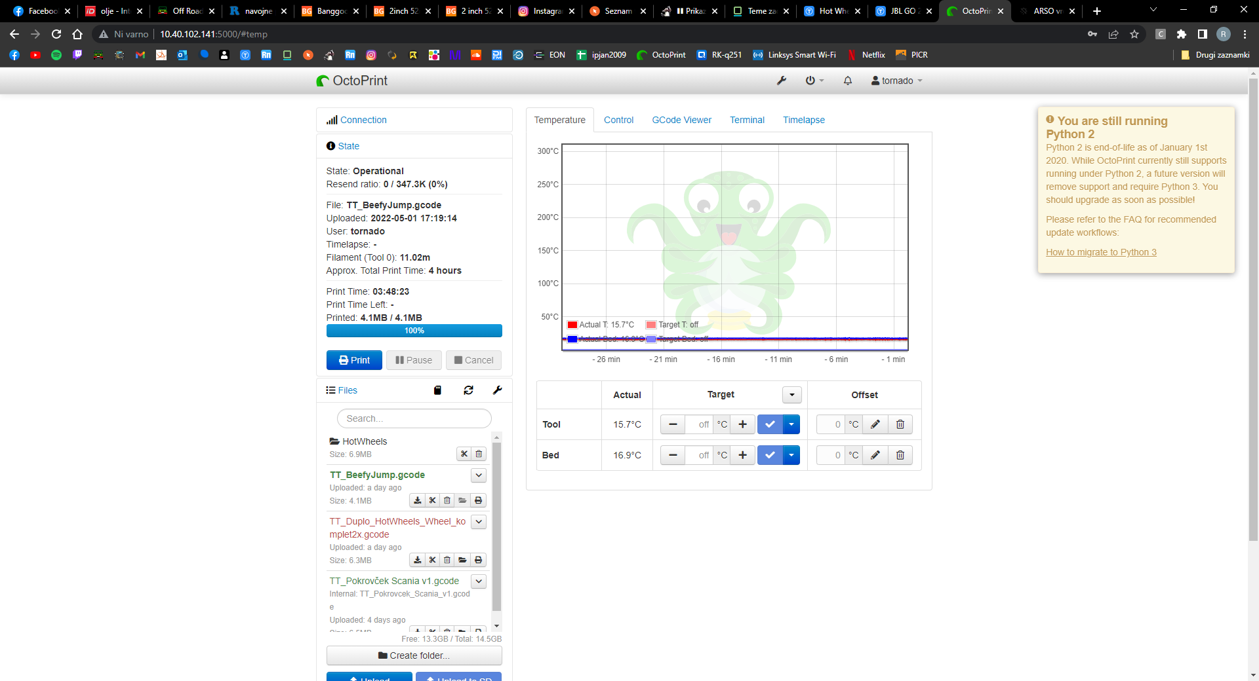Open How to migrate to Python 3 link

1101,252
